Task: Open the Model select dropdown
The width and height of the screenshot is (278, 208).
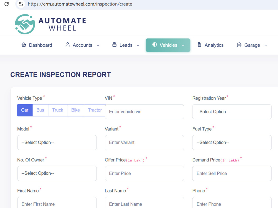Action: point(57,143)
